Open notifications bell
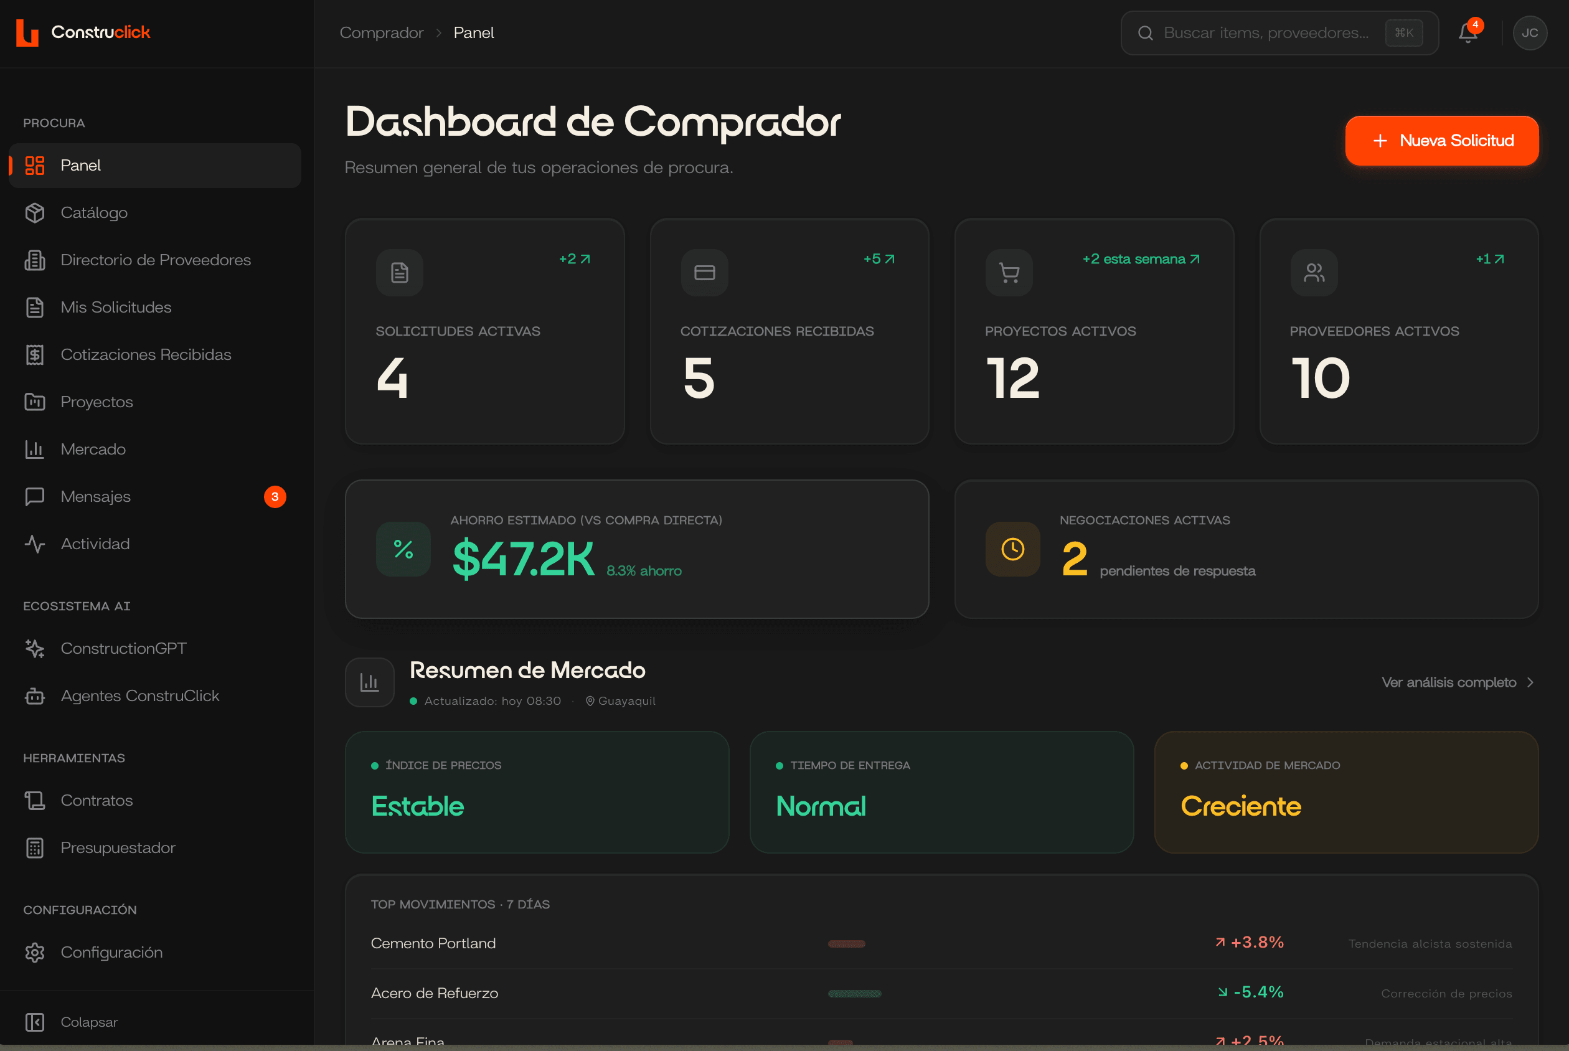1569x1051 pixels. pos(1467,33)
